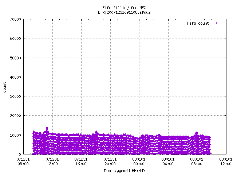Viewport: 233px width, 174px height.
Task: Click the x-axis tick label 080101 08:00
Action: 197,161
